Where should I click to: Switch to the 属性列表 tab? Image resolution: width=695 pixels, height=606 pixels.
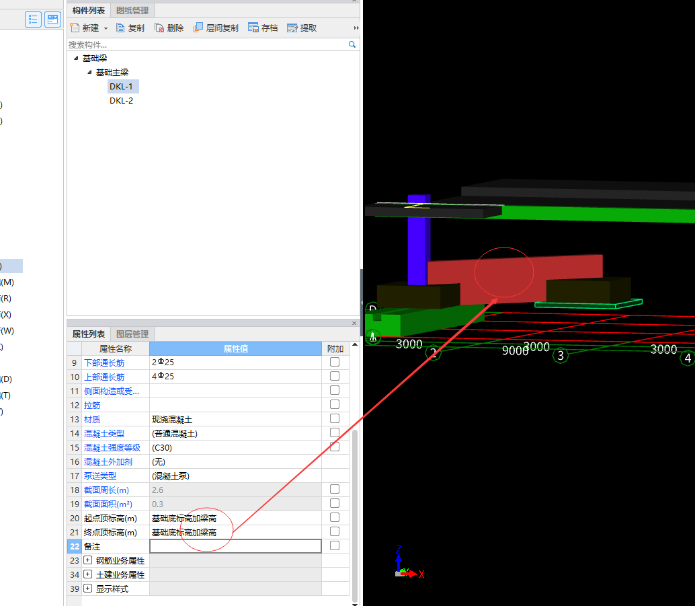pos(89,334)
